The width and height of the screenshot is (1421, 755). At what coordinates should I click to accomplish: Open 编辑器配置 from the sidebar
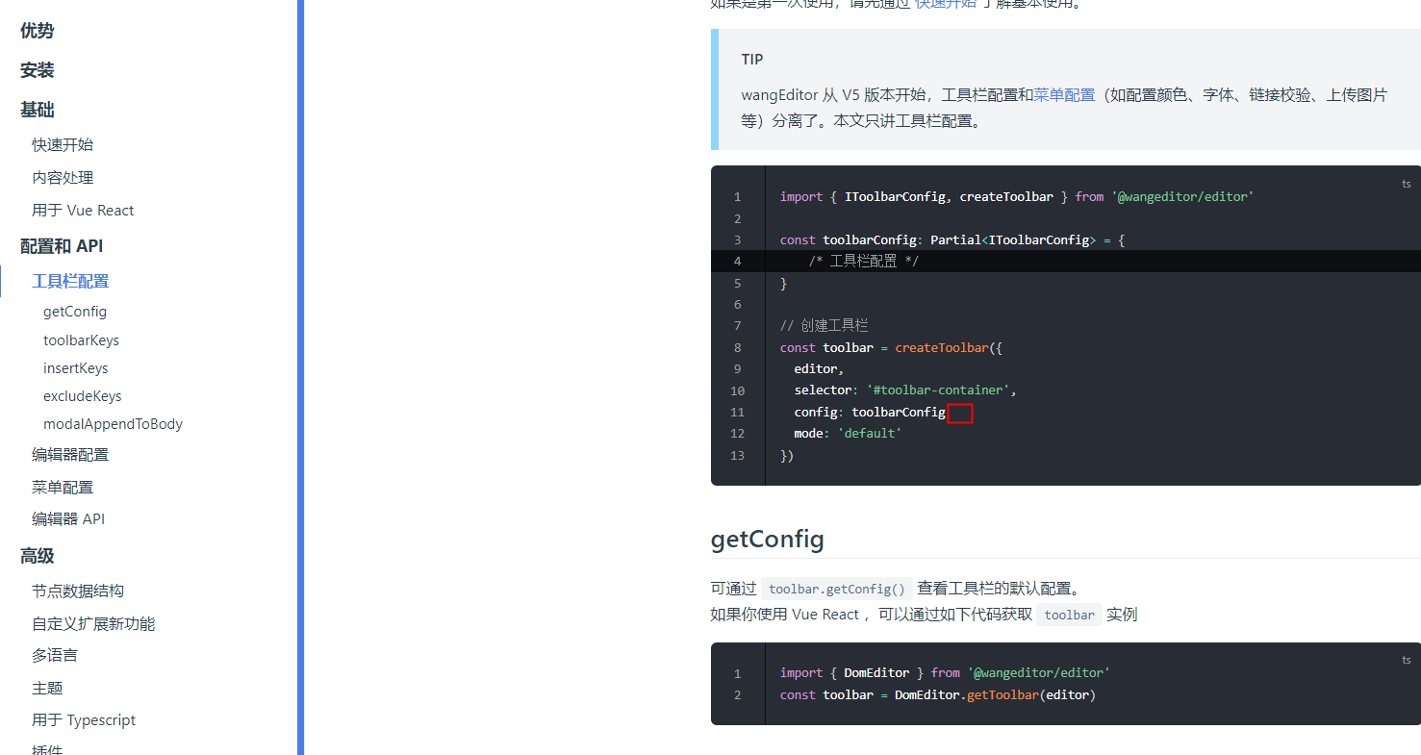coord(69,453)
